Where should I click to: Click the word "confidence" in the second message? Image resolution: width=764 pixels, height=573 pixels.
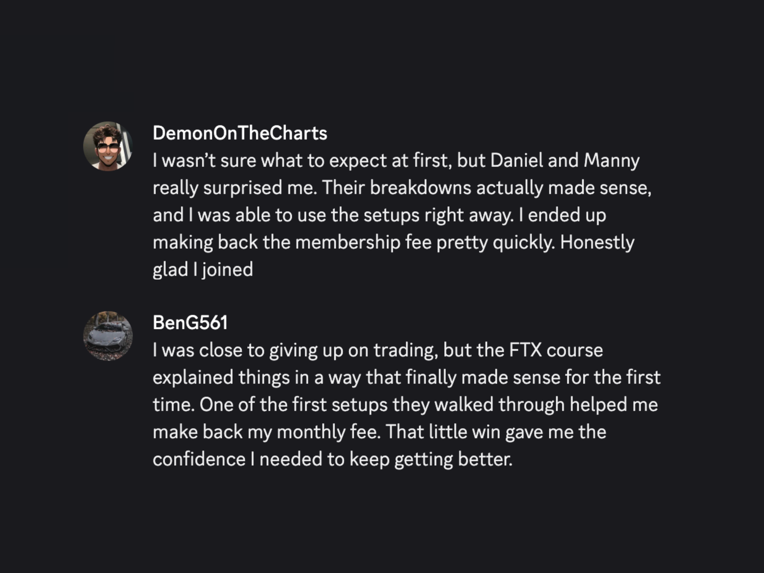click(x=199, y=459)
